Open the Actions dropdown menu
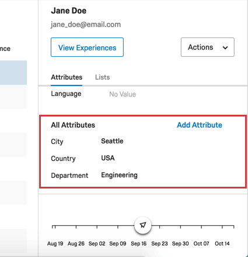The width and height of the screenshot is (248, 257). (208, 47)
